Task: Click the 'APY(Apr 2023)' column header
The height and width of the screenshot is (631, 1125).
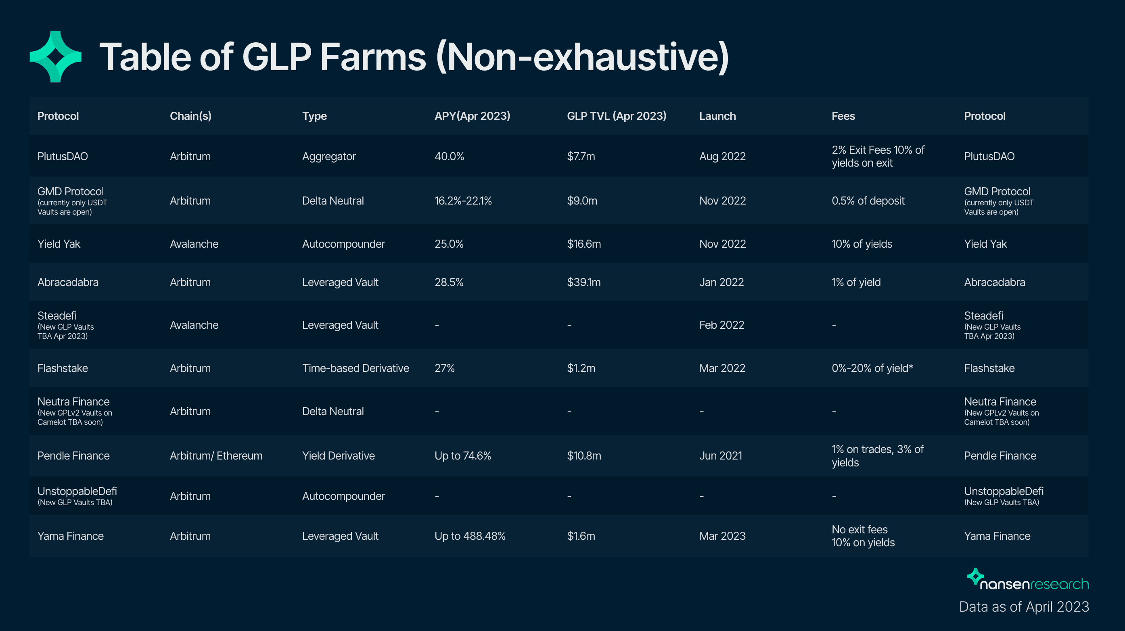Action: click(x=472, y=116)
